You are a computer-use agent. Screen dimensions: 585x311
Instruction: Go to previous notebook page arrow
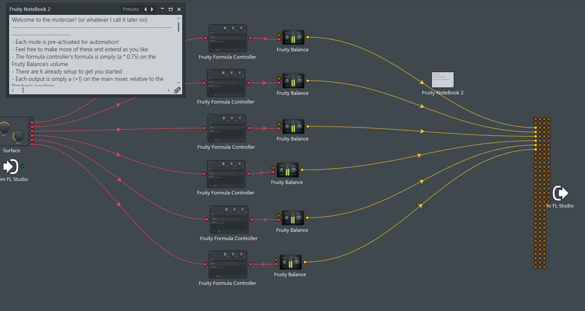13,90
